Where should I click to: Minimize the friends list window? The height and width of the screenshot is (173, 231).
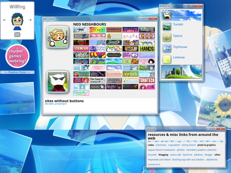[186, 6]
